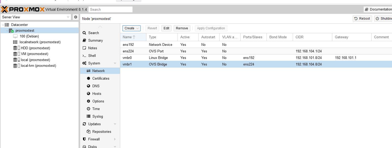Go to the DNS menu item
The width and height of the screenshot is (392, 148).
pos(100,86)
